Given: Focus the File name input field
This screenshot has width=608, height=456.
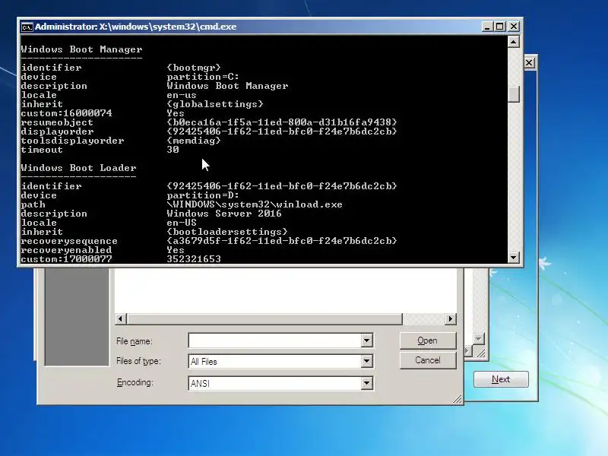Looking at the screenshot, I should [275, 340].
